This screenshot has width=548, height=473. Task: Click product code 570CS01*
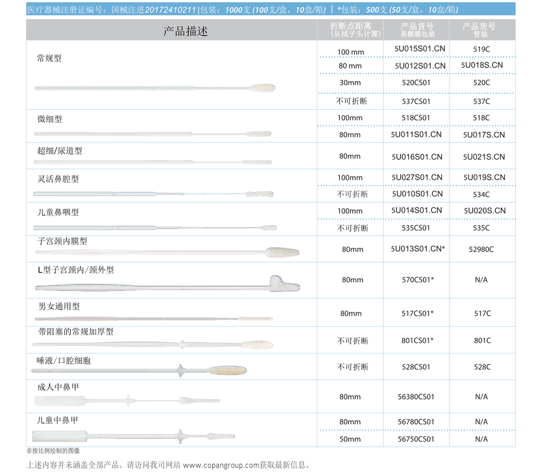point(418,280)
